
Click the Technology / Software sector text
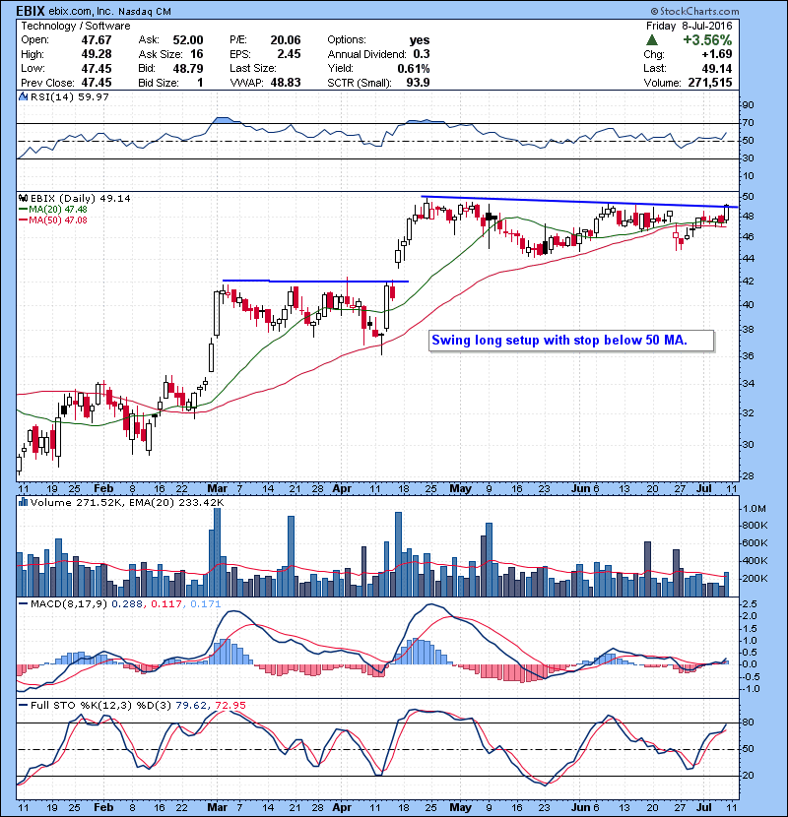pos(76,26)
